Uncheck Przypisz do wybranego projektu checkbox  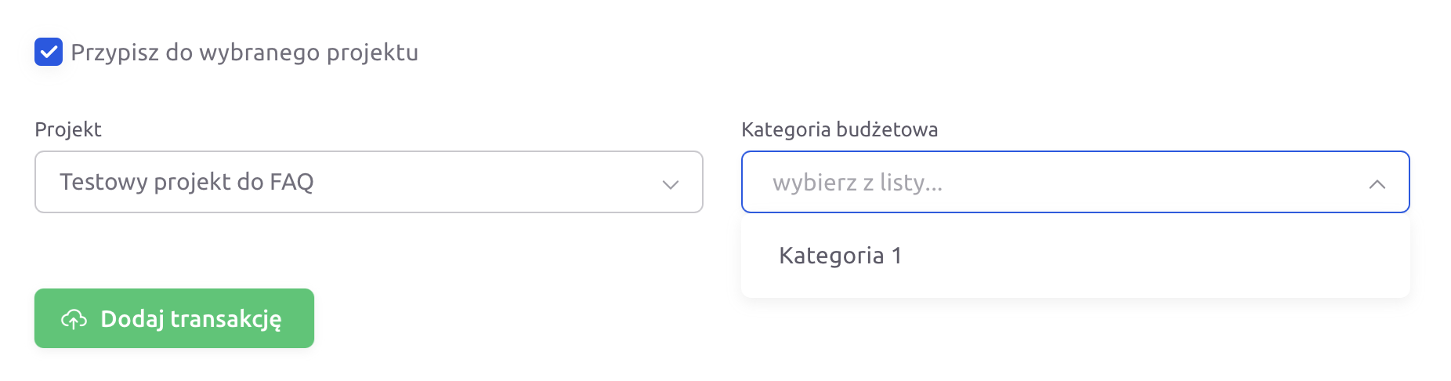click(49, 53)
